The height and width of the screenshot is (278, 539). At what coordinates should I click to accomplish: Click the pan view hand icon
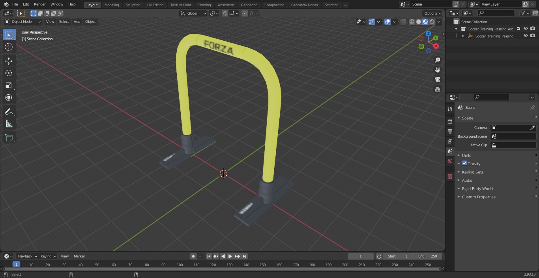437,70
